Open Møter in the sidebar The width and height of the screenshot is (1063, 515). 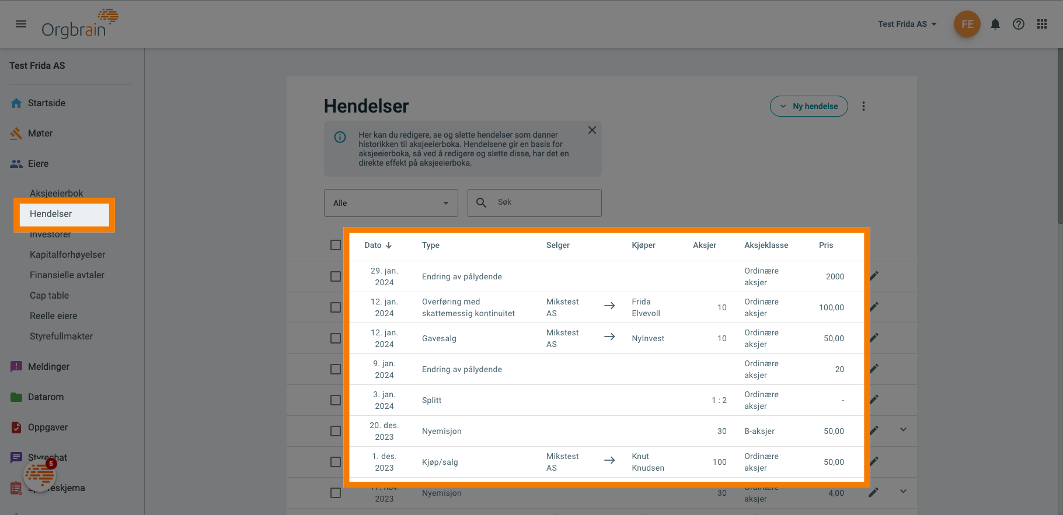pos(40,134)
